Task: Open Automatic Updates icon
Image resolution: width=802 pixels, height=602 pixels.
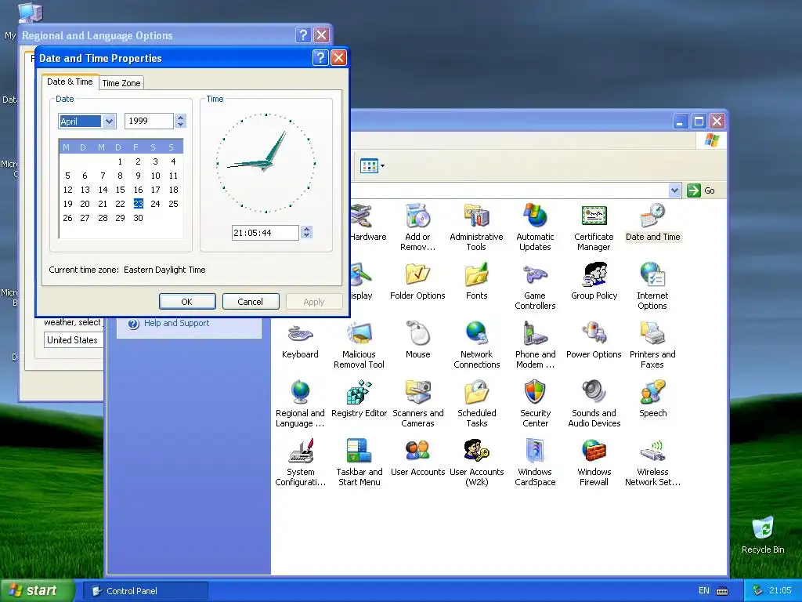Action: click(x=535, y=227)
